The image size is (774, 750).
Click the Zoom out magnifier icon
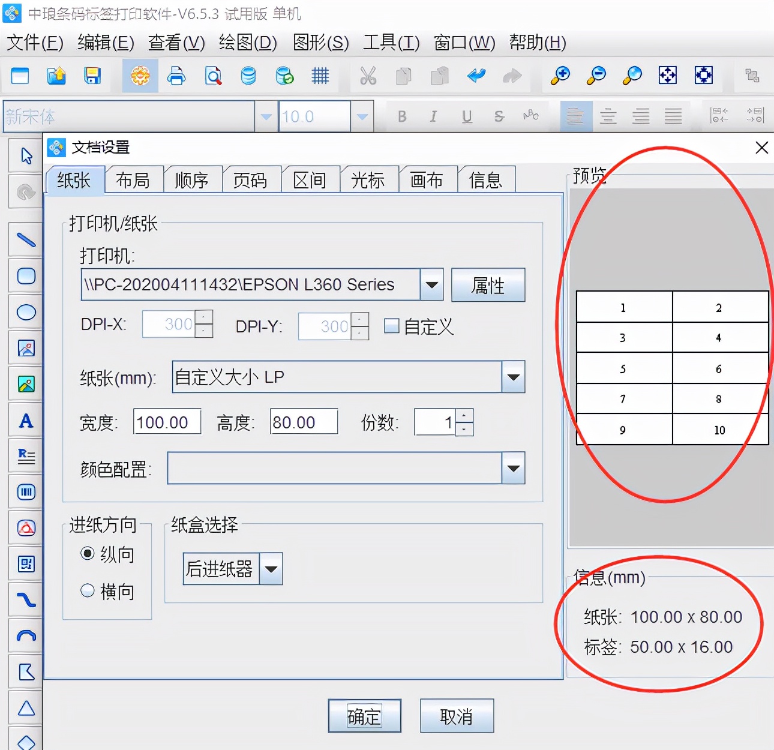coord(596,76)
